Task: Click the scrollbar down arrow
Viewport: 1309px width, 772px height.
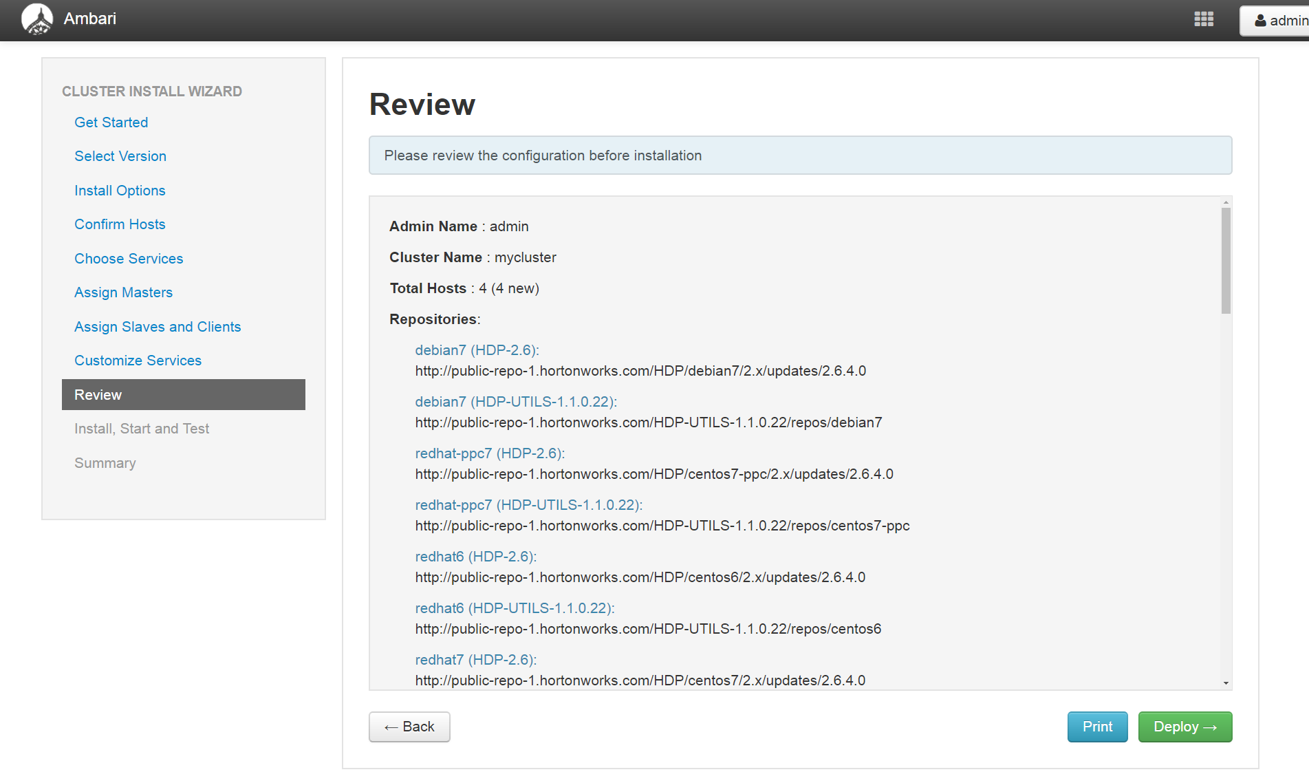Action: click(1226, 683)
